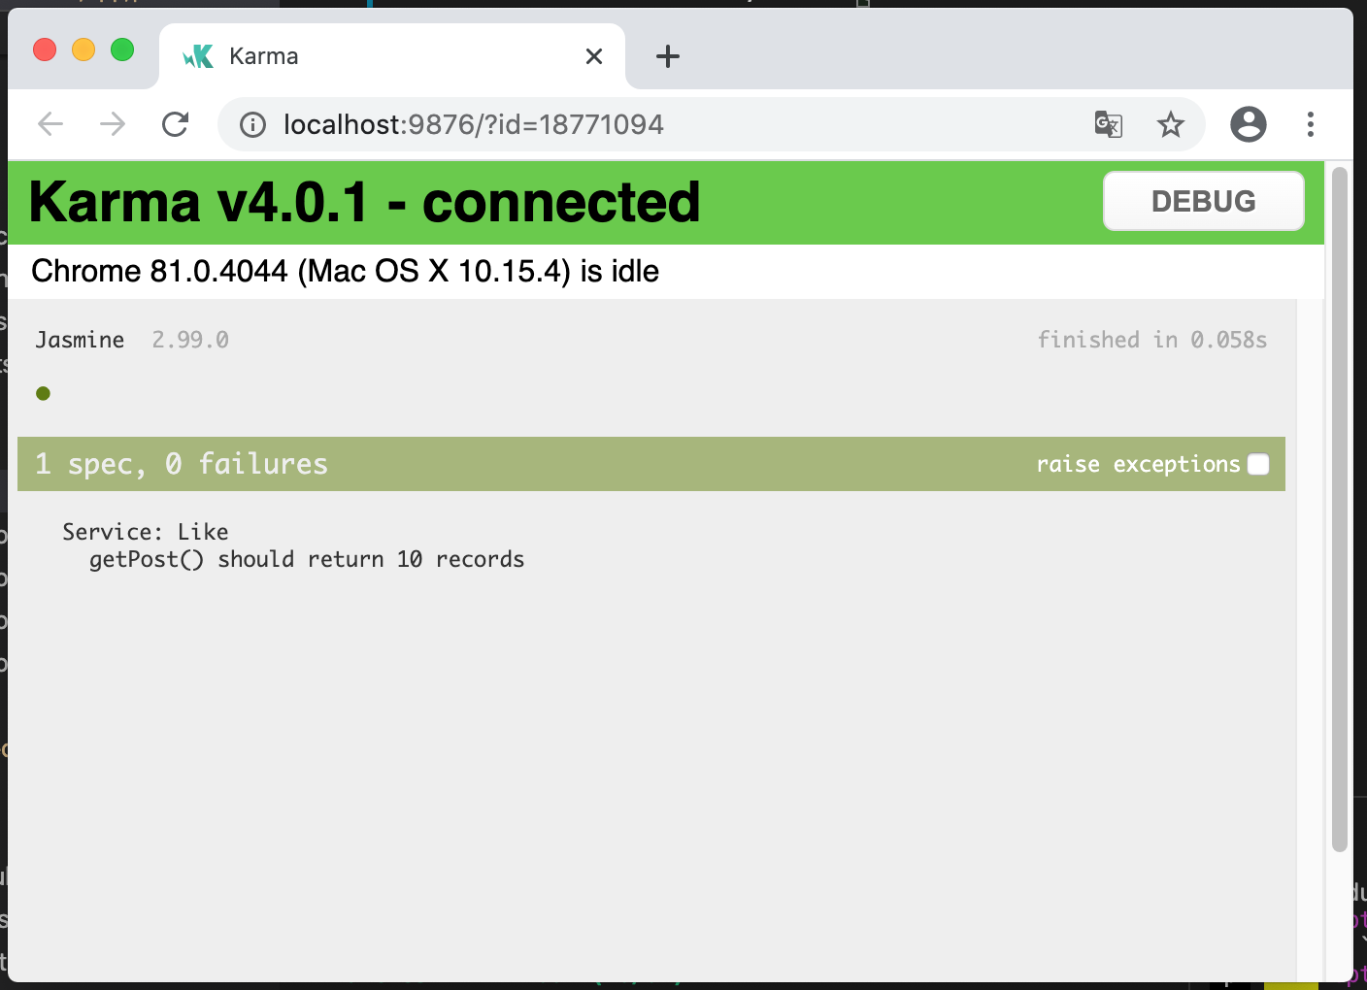Click the forward navigation arrow
The height and width of the screenshot is (990, 1367).
coord(113,124)
